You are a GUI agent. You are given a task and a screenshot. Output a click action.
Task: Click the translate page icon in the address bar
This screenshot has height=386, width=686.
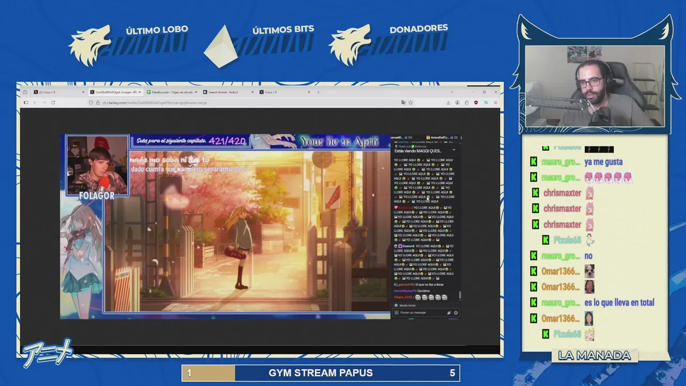[404, 102]
